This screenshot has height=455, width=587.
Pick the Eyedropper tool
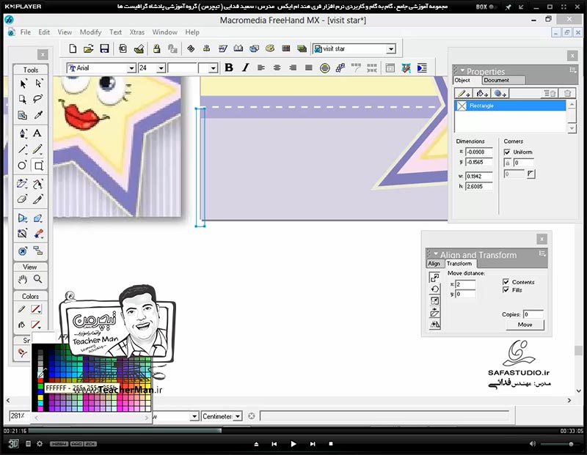click(38, 115)
